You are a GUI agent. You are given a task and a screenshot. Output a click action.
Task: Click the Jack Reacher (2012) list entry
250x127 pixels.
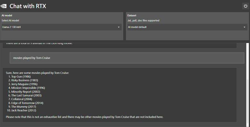24,110
